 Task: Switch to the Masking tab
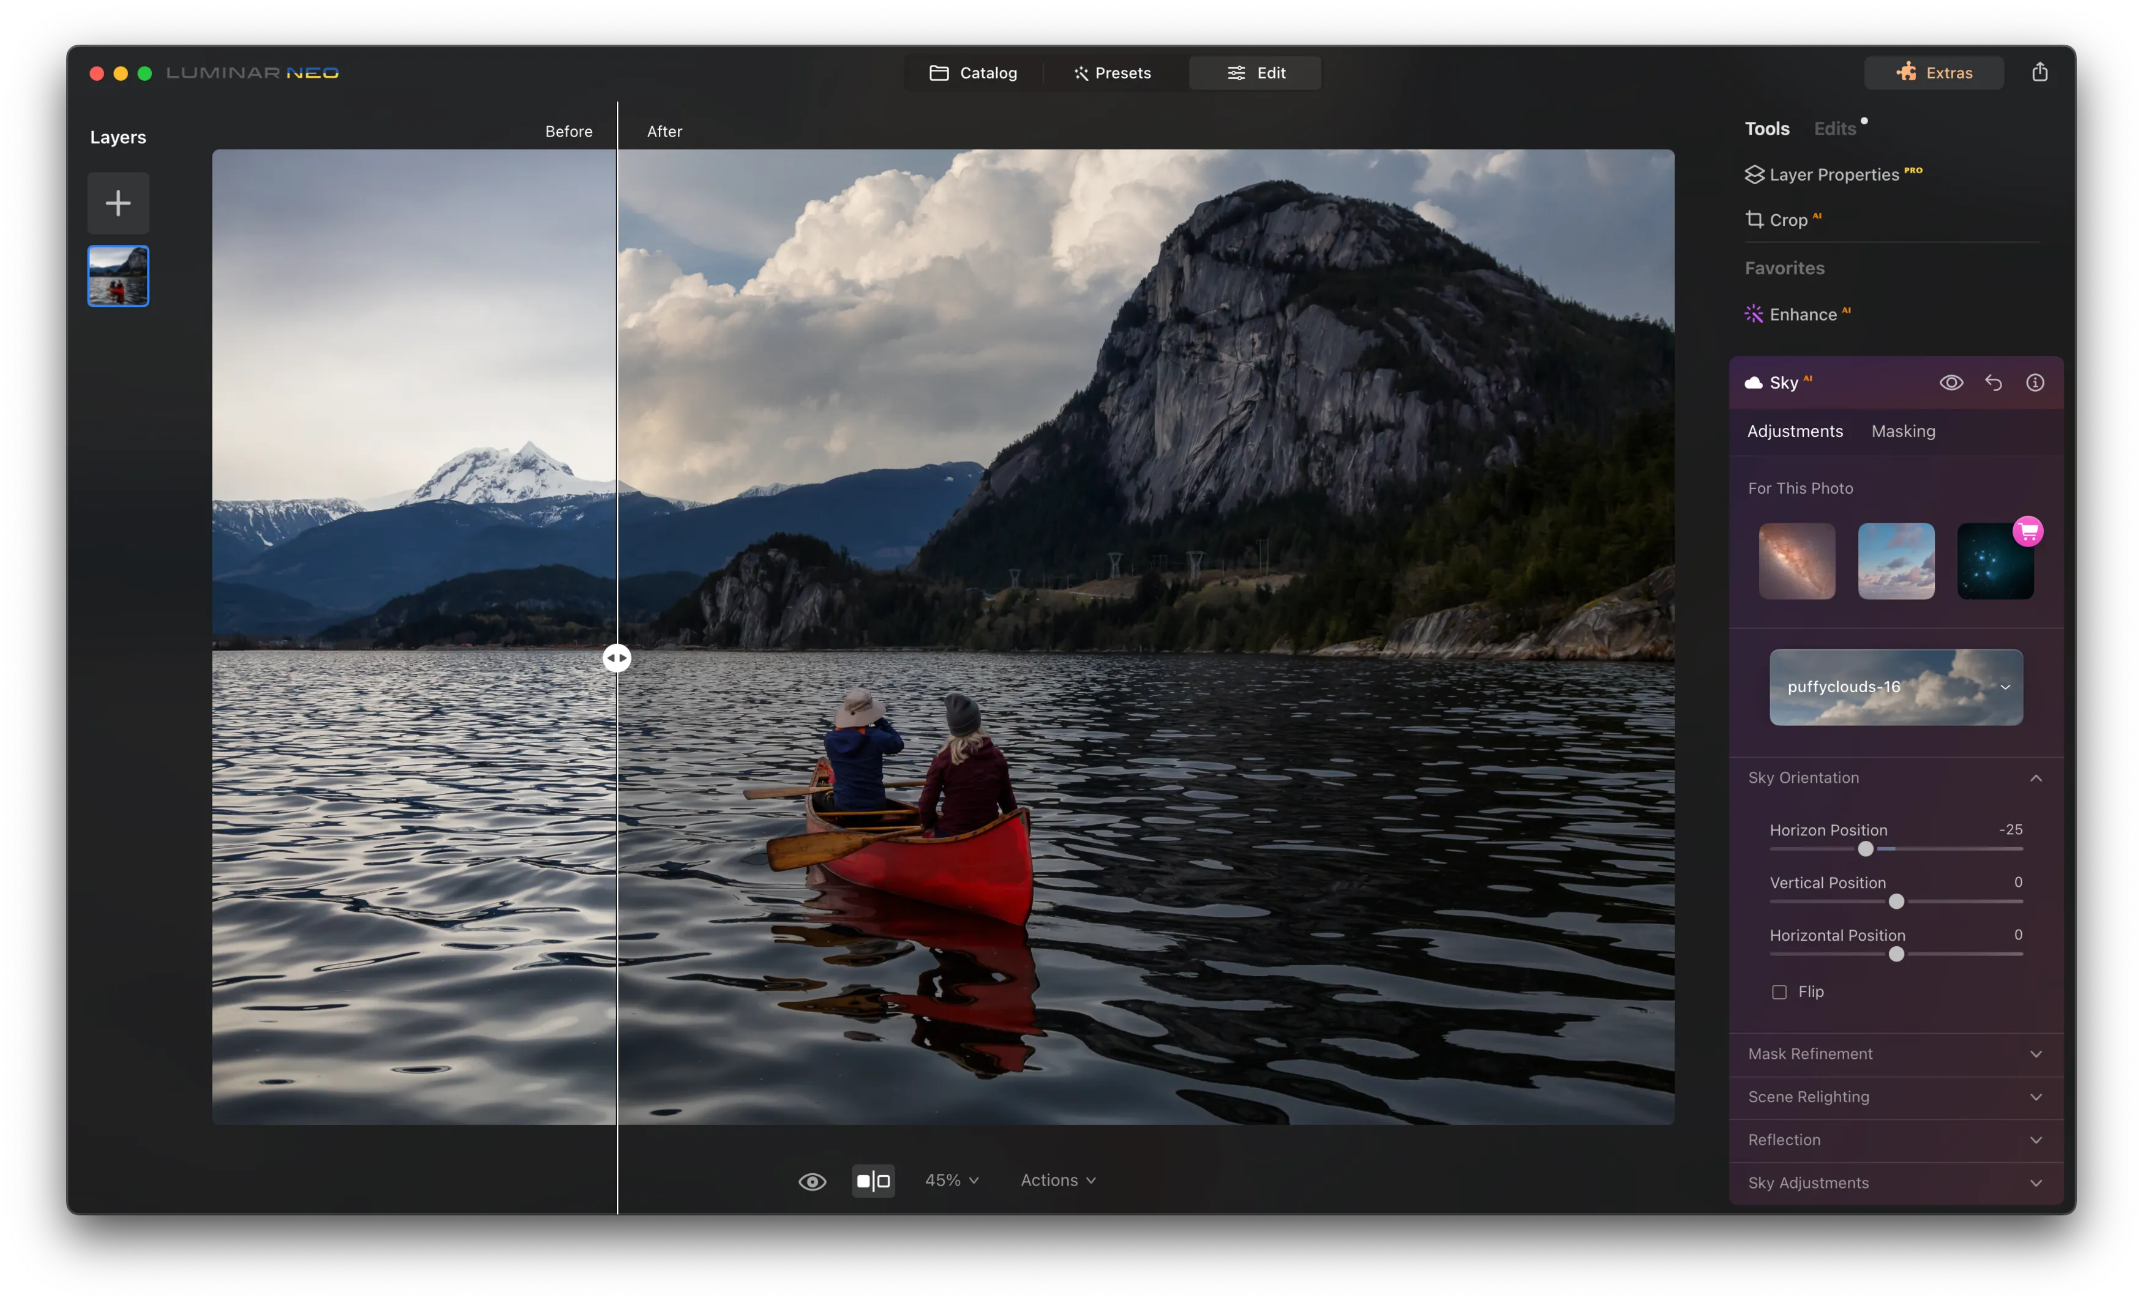pos(1903,431)
